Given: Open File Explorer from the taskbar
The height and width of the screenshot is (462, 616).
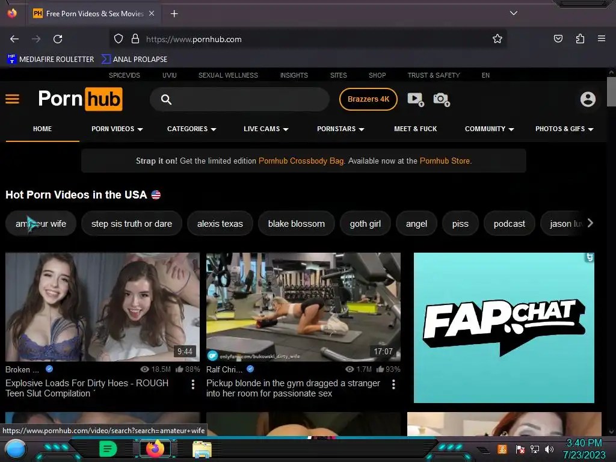Looking at the screenshot, I should coord(202,449).
